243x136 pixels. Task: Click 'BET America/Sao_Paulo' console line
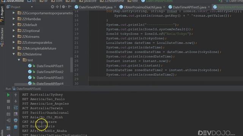tap(43, 99)
